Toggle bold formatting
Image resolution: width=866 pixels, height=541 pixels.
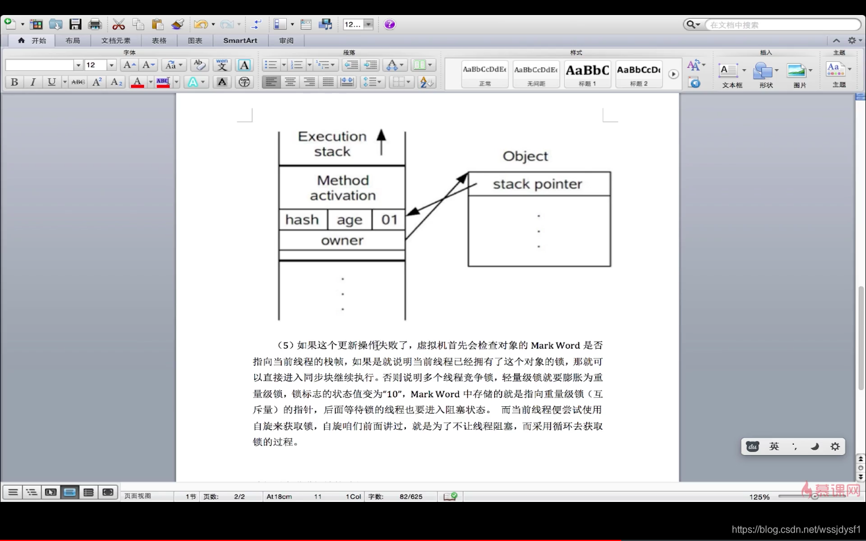point(14,82)
